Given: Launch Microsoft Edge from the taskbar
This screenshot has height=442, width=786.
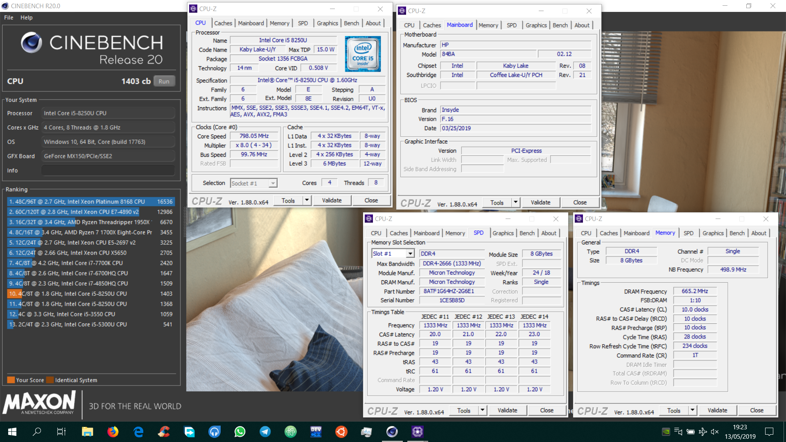Looking at the screenshot, I should coord(138,432).
